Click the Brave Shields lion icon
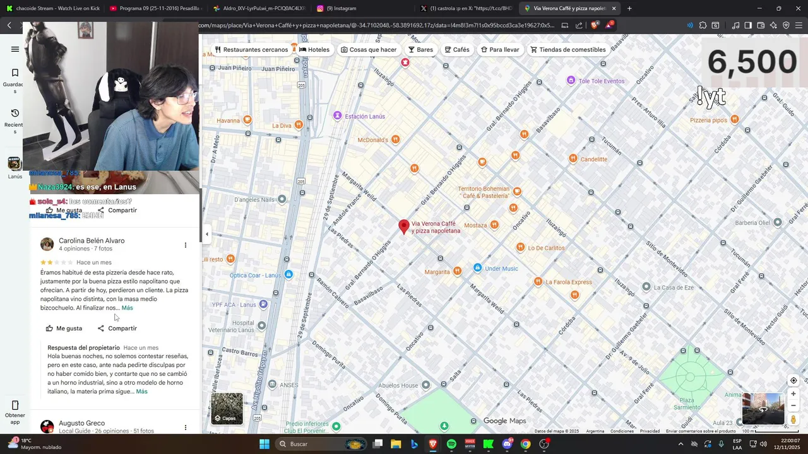 [594, 25]
